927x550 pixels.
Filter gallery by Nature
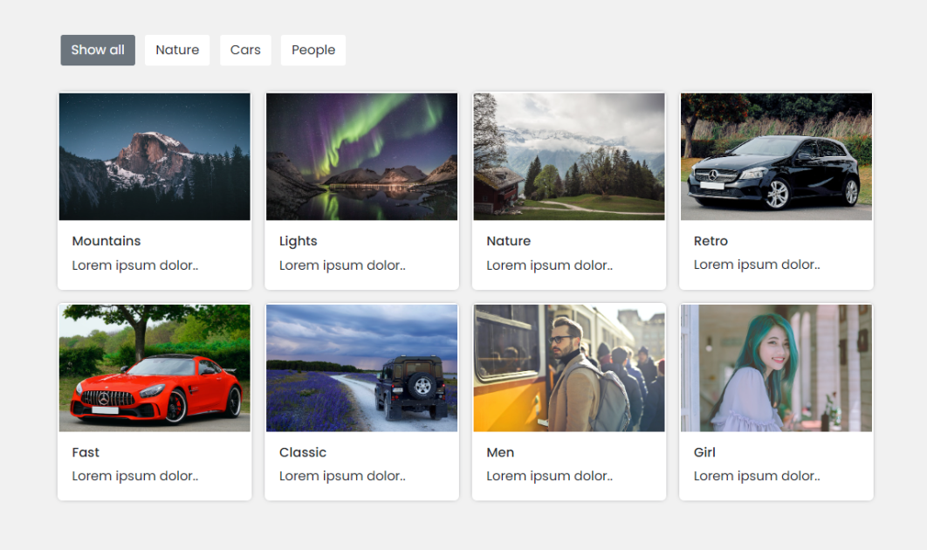point(177,51)
